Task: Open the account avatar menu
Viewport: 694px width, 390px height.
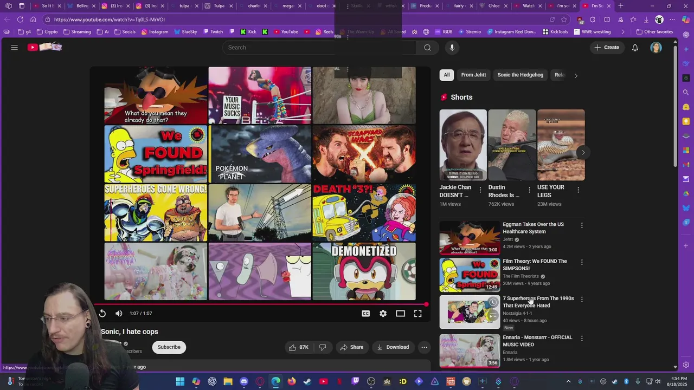Action: coord(656,48)
